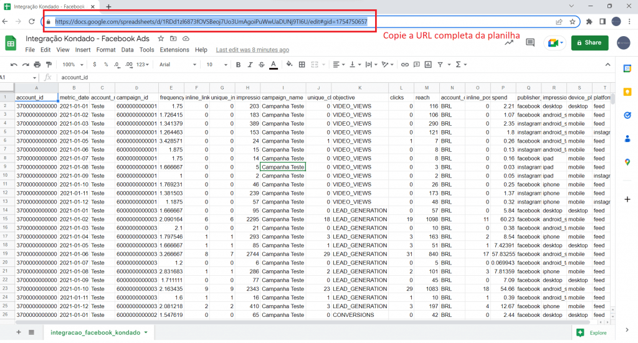The image size is (638, 343).
Task: Open Google Keep in side panel
Action: tap(627, 92)
